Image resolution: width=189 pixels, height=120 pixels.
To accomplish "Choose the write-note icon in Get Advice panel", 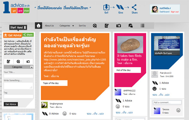I will pyautogui.click(x=9, y=62).
